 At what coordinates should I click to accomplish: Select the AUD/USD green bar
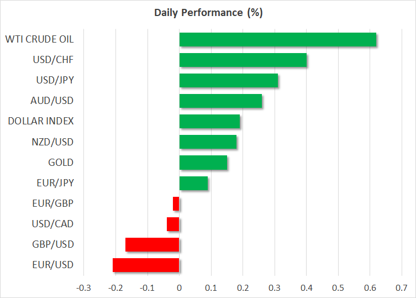(220, 101)
